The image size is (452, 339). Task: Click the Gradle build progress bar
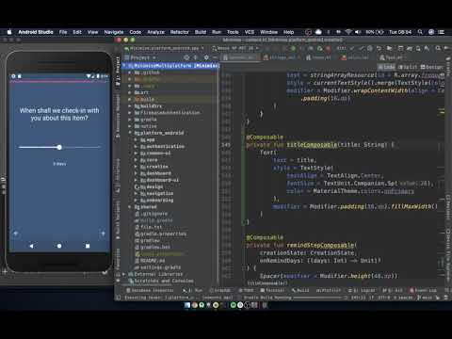(x=317, y=298)
